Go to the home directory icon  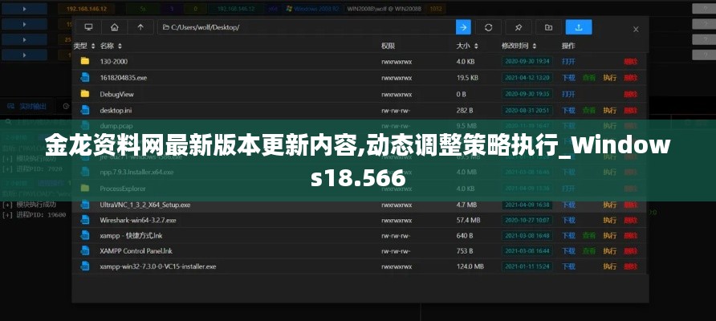115,27
